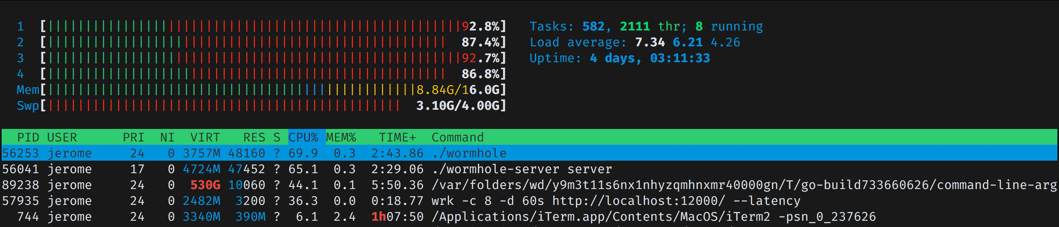Click the 4.26 load average value
This screenshot has height=227, width=1059.
[x=726, y=42]
